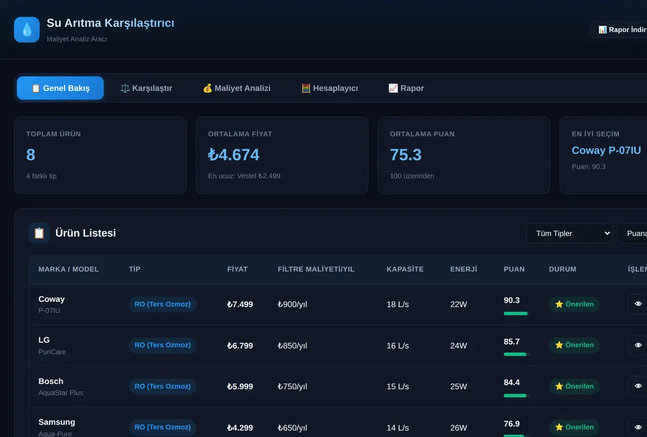Click the score bar under 90.3
Viewport: 647px width, 437px height.
(517, 313)
